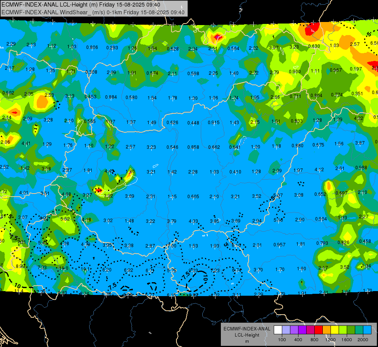Image resolution: width=378 pixels, height=347 pixels.
Task: Click the wind shear value 0.880
Action: pos(297,146)
